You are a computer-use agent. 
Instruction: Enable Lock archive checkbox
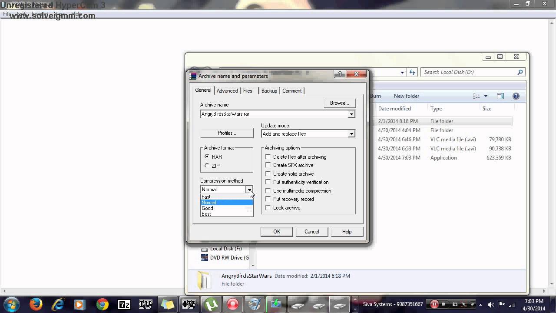click(268, 207)
